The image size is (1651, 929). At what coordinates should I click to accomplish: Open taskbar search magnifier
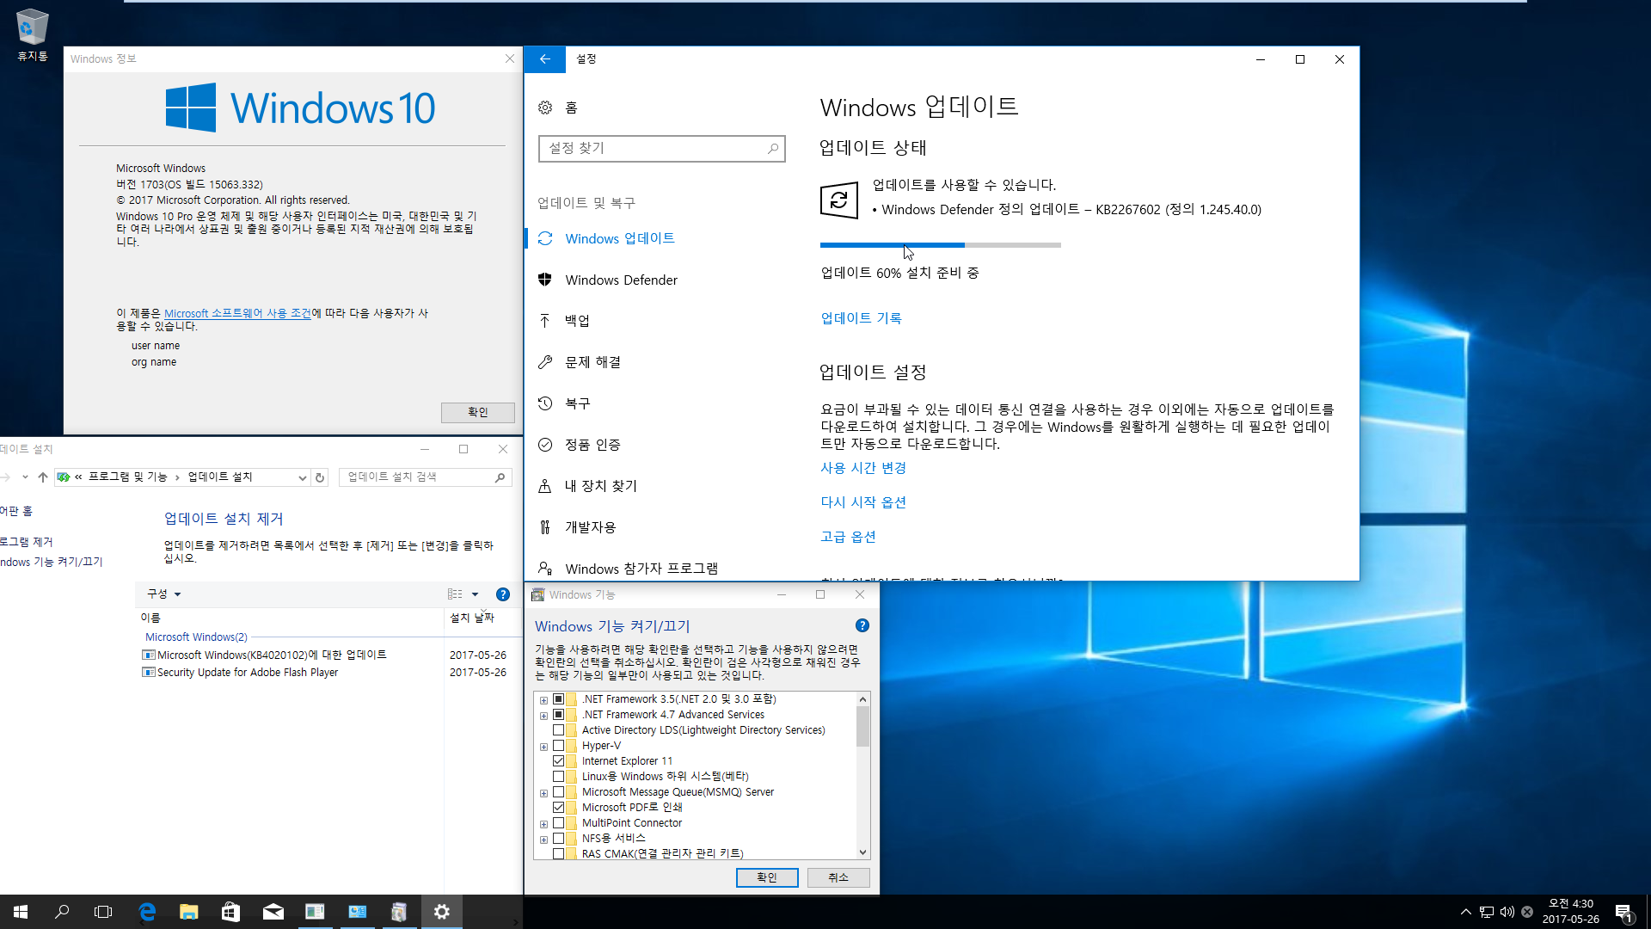click(62, 912)
